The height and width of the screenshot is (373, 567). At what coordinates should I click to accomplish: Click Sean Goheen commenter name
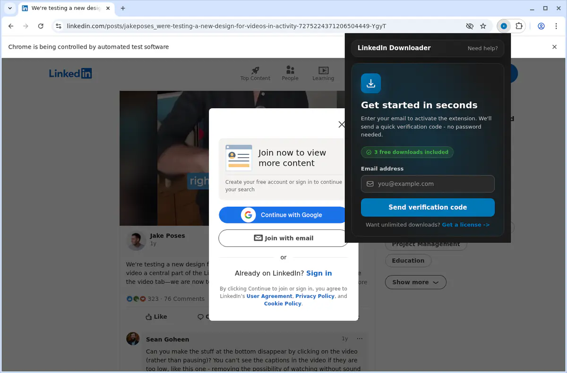point(167,339)
